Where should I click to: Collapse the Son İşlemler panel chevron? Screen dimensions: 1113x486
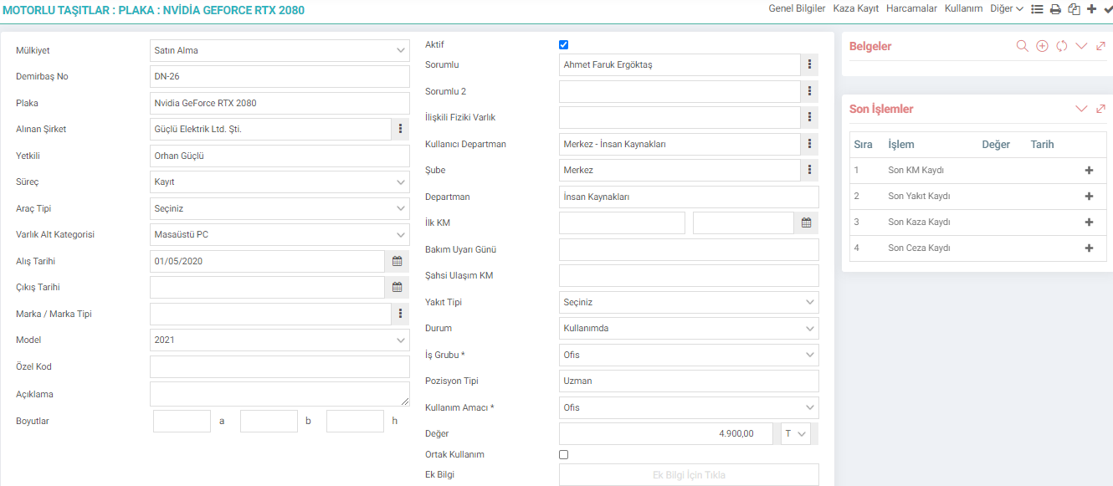click(x=1081, y=109)
